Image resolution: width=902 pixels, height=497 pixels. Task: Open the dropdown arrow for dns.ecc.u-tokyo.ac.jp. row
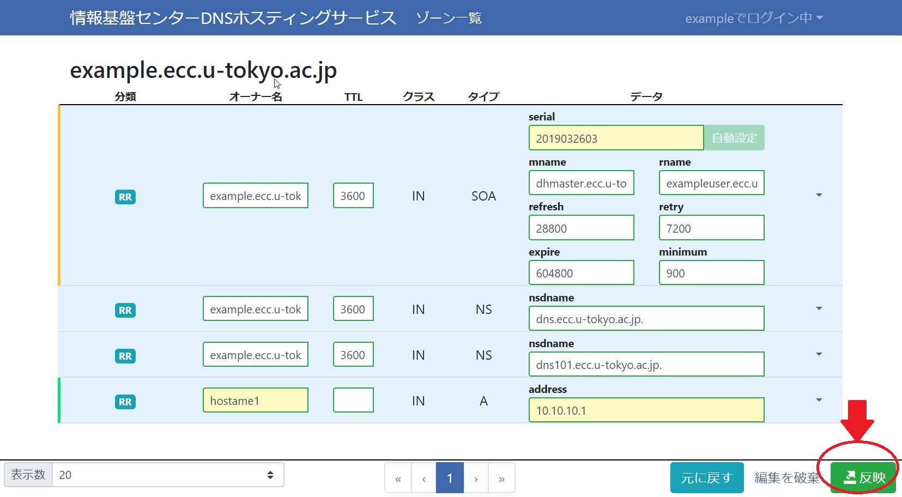tap(819, 308)
